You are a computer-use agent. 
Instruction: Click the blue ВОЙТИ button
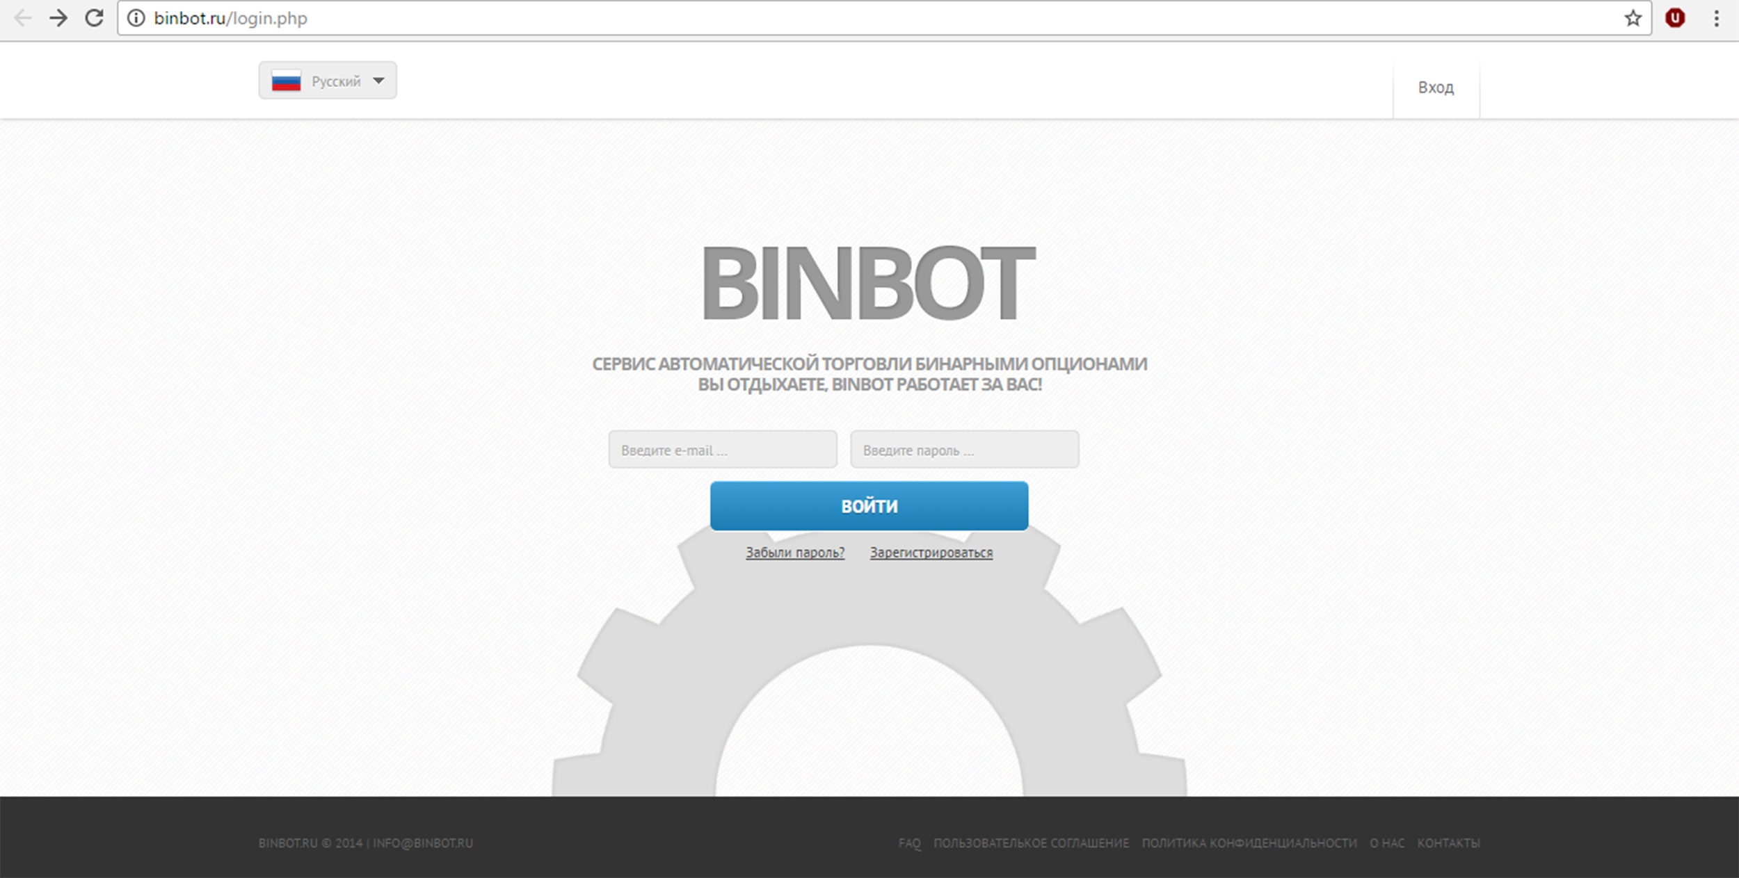tap(869, 506)
